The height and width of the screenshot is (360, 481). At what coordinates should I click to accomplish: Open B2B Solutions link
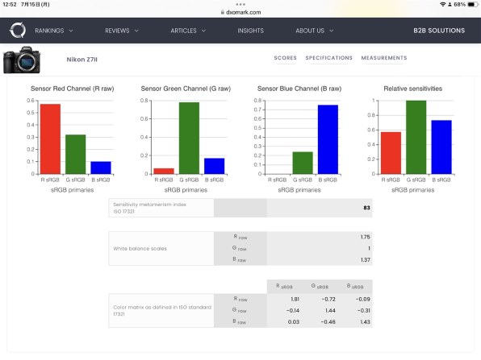click(439, 31)
